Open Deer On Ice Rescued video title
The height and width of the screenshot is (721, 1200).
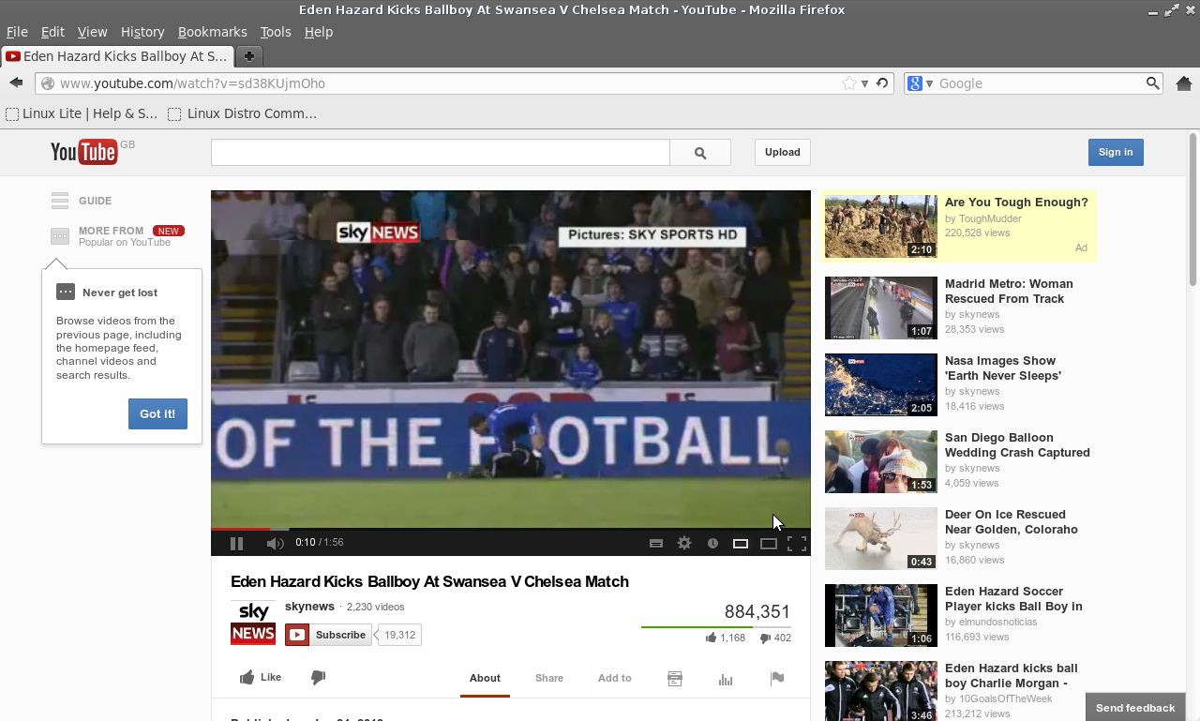1012,522
